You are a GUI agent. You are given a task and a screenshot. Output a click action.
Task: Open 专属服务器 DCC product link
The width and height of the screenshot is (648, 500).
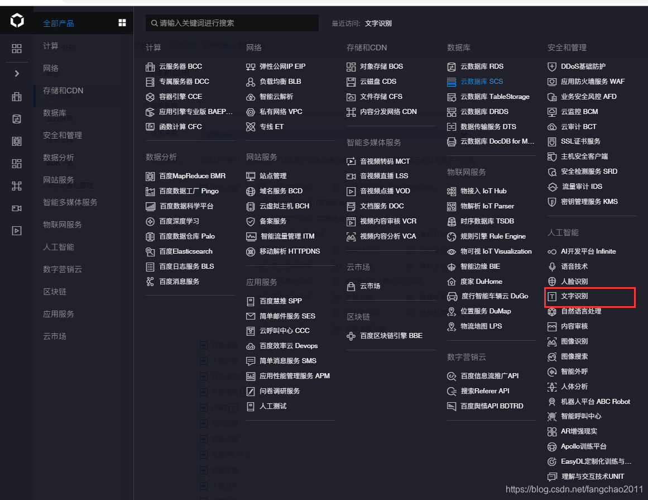tap(184, 82)
